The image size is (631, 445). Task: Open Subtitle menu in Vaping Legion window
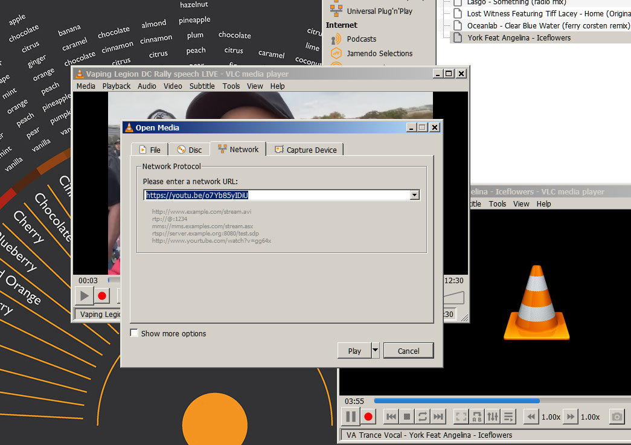202,86
